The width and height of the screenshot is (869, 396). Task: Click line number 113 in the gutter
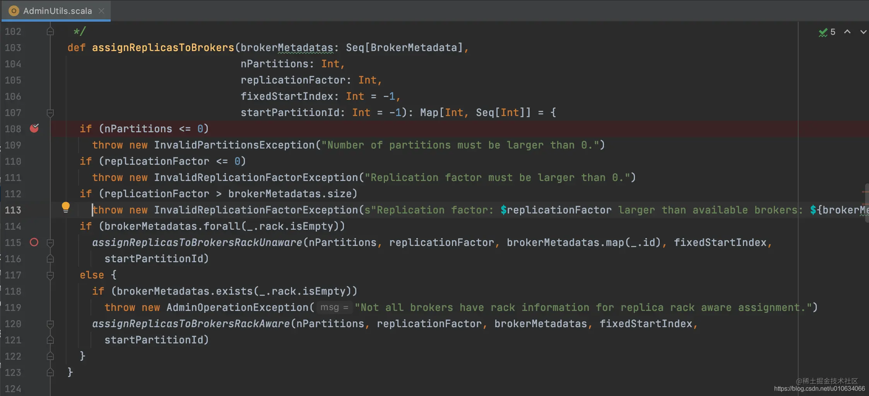[13, 210]
